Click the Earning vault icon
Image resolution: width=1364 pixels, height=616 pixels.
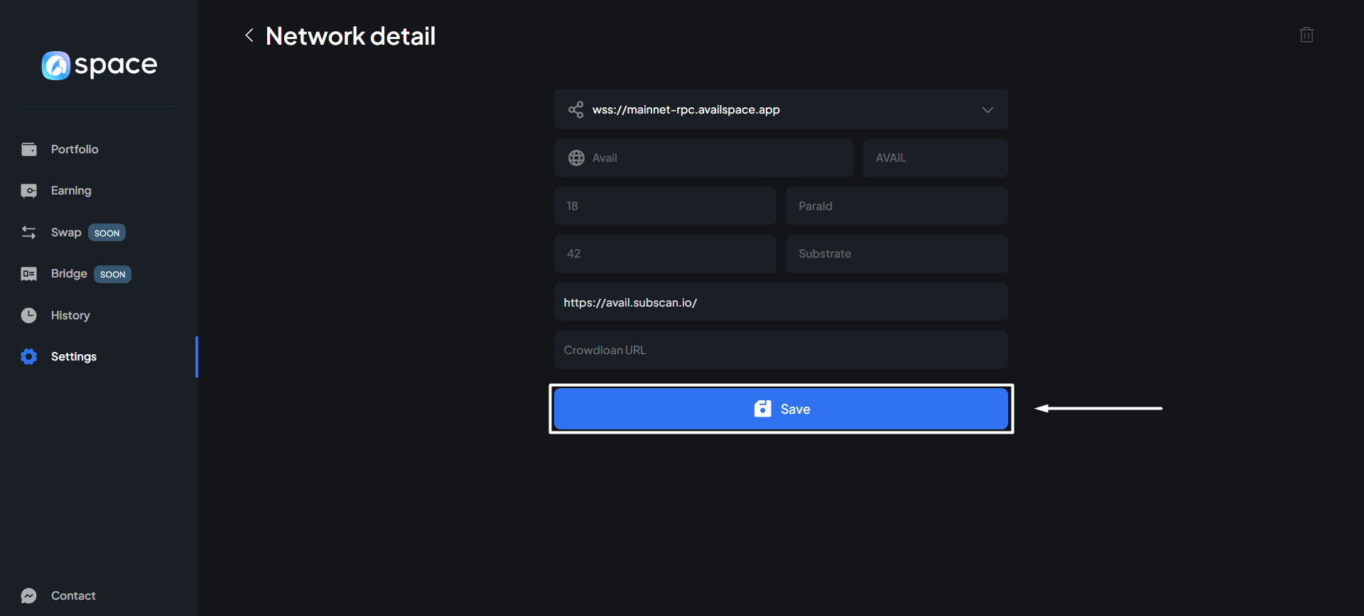(29, 191)
